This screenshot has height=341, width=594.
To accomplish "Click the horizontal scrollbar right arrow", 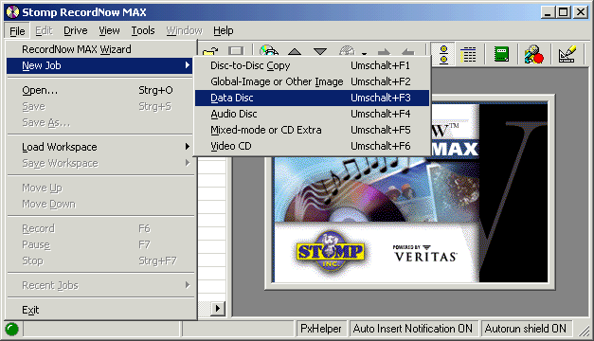I will click(x=218, y=309).
